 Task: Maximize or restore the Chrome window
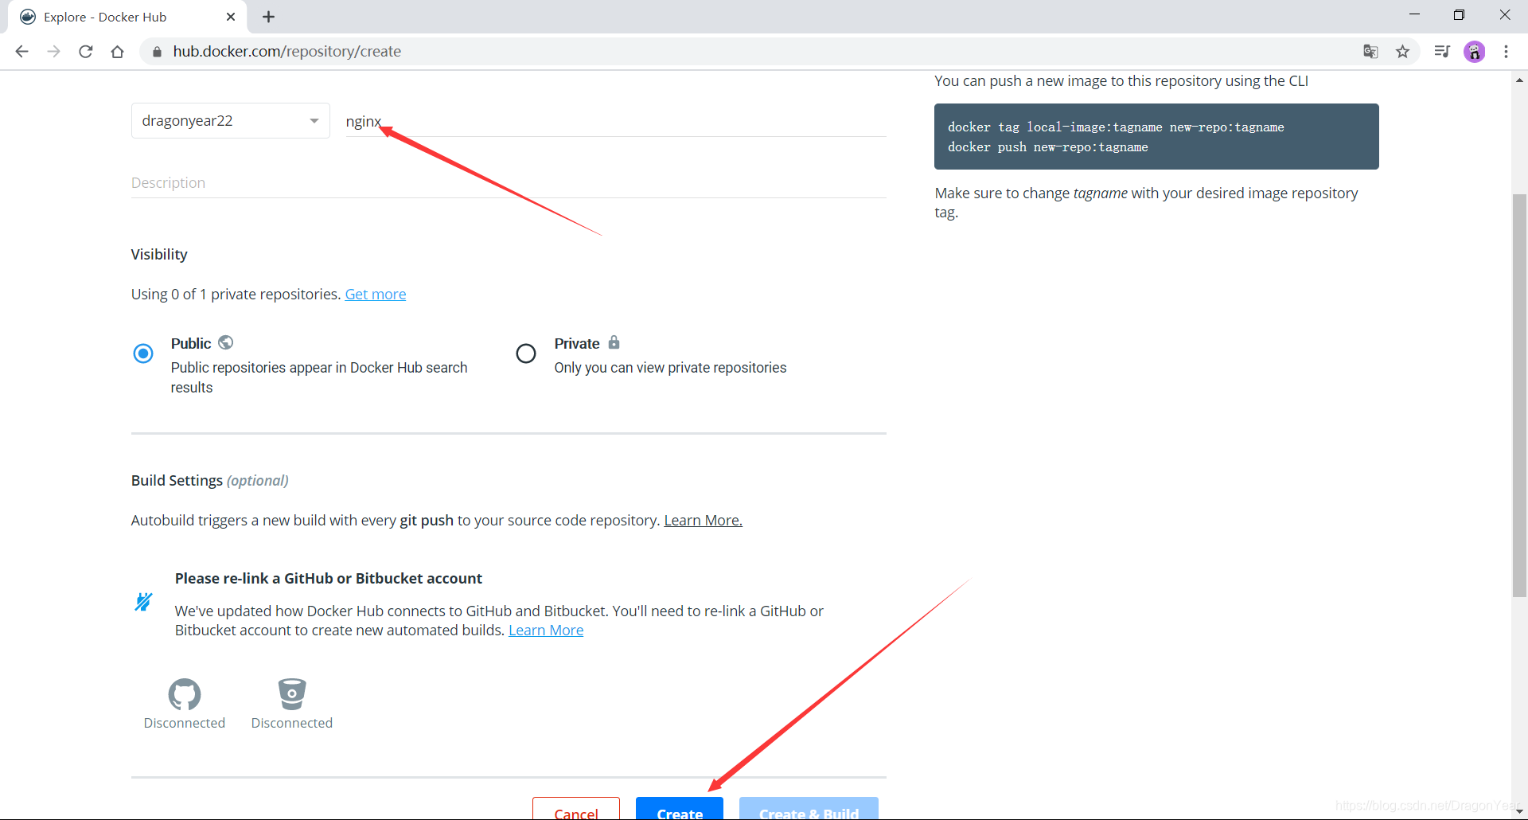point(1459,14)
